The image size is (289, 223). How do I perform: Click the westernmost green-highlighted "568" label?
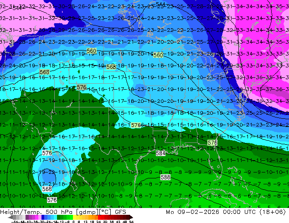pyautogui.click(x=45, y=72)
